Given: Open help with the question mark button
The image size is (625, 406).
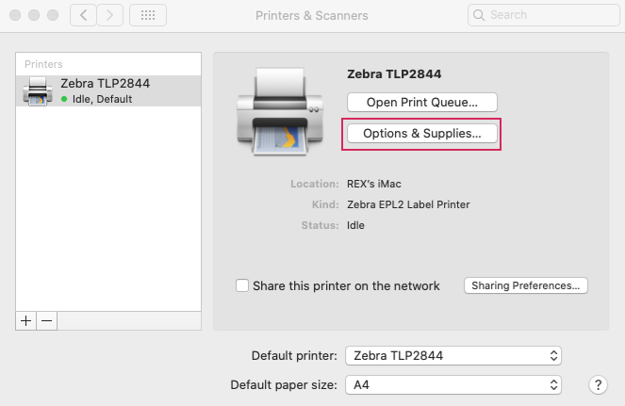Looking at the screenshot, I should point(598,385).
